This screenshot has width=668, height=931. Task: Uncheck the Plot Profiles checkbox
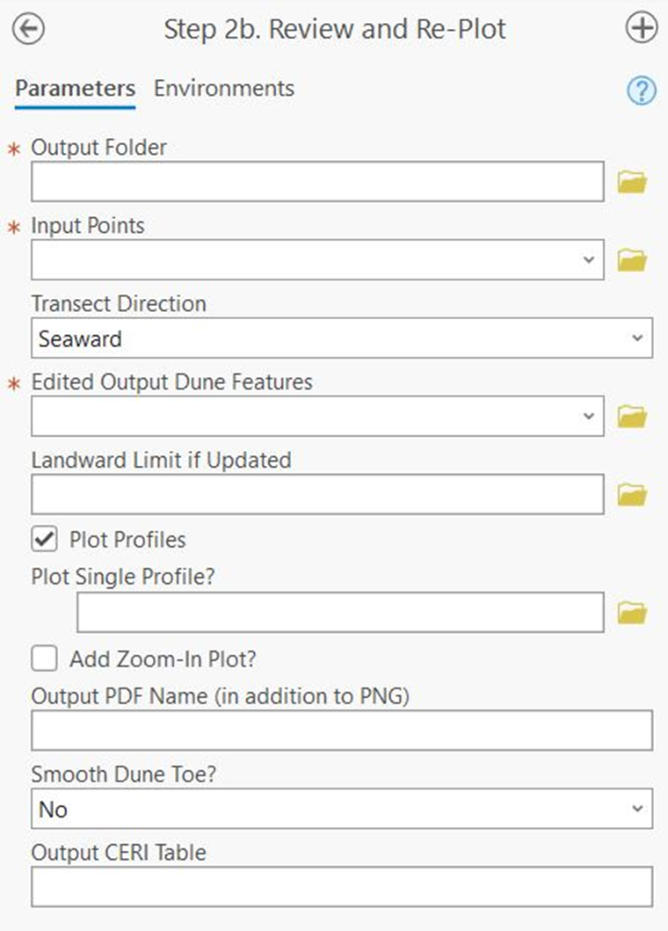tap(45, 539)
